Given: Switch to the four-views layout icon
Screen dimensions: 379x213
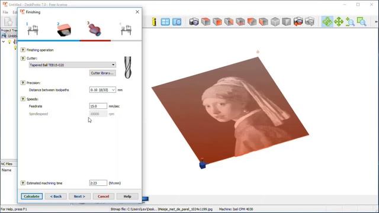Looking at the screenshot, I should pyautogui.click(x=165, y=22).
